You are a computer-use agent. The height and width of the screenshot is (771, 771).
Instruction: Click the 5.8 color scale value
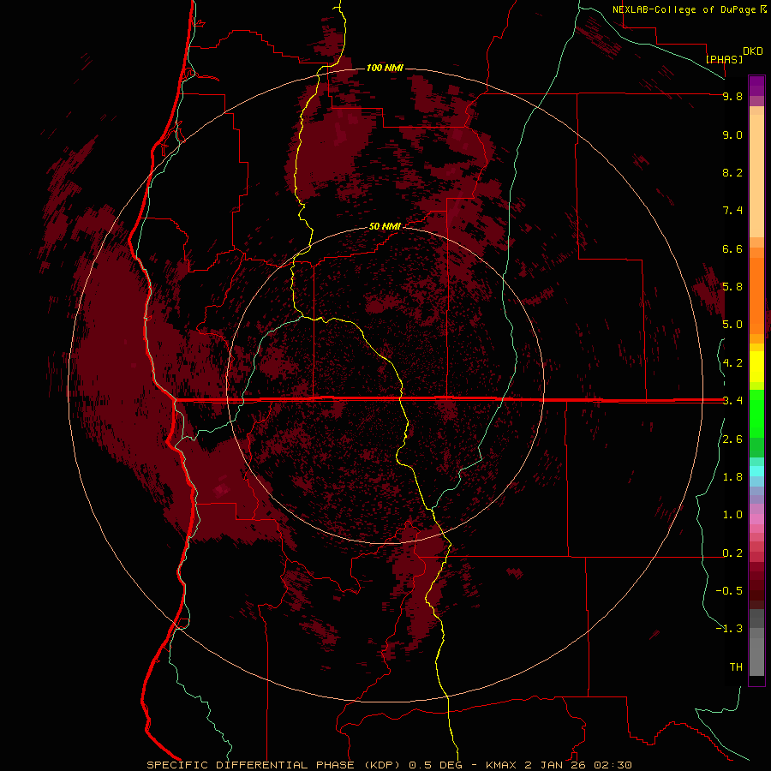click(x=732, y=287)
